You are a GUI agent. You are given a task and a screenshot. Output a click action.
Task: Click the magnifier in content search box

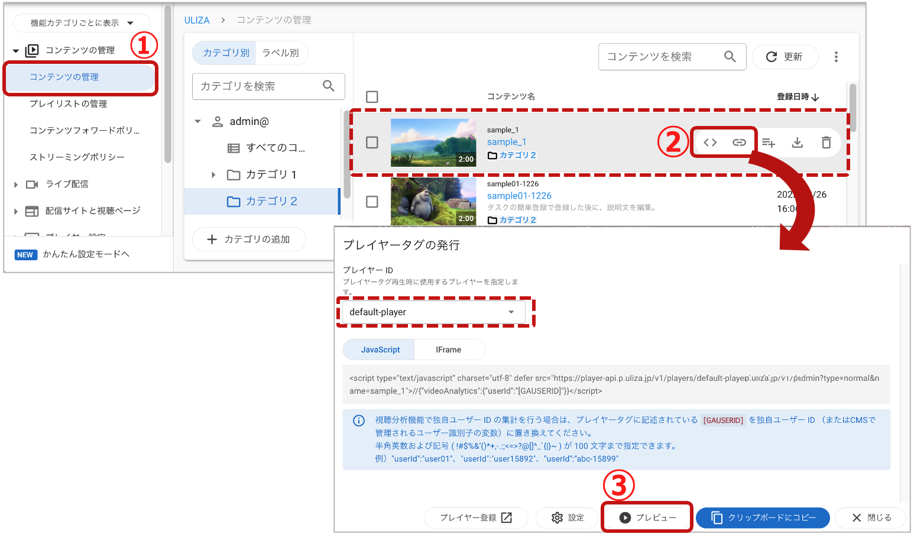tap(730, 57)
